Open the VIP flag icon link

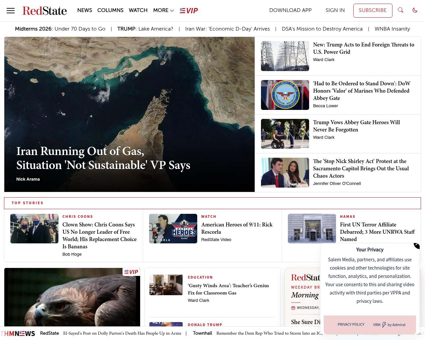[189, 11]
